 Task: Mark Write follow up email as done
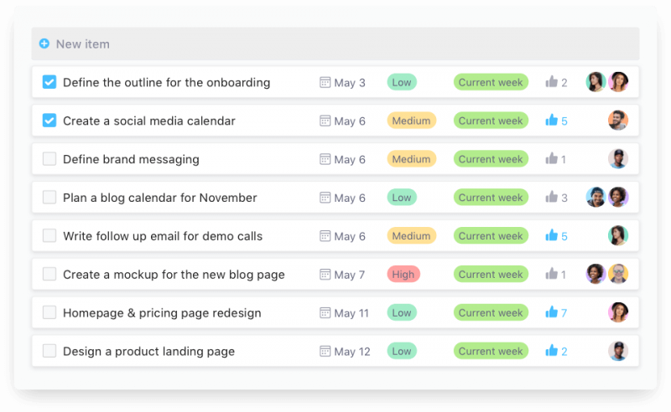point(49,236)
